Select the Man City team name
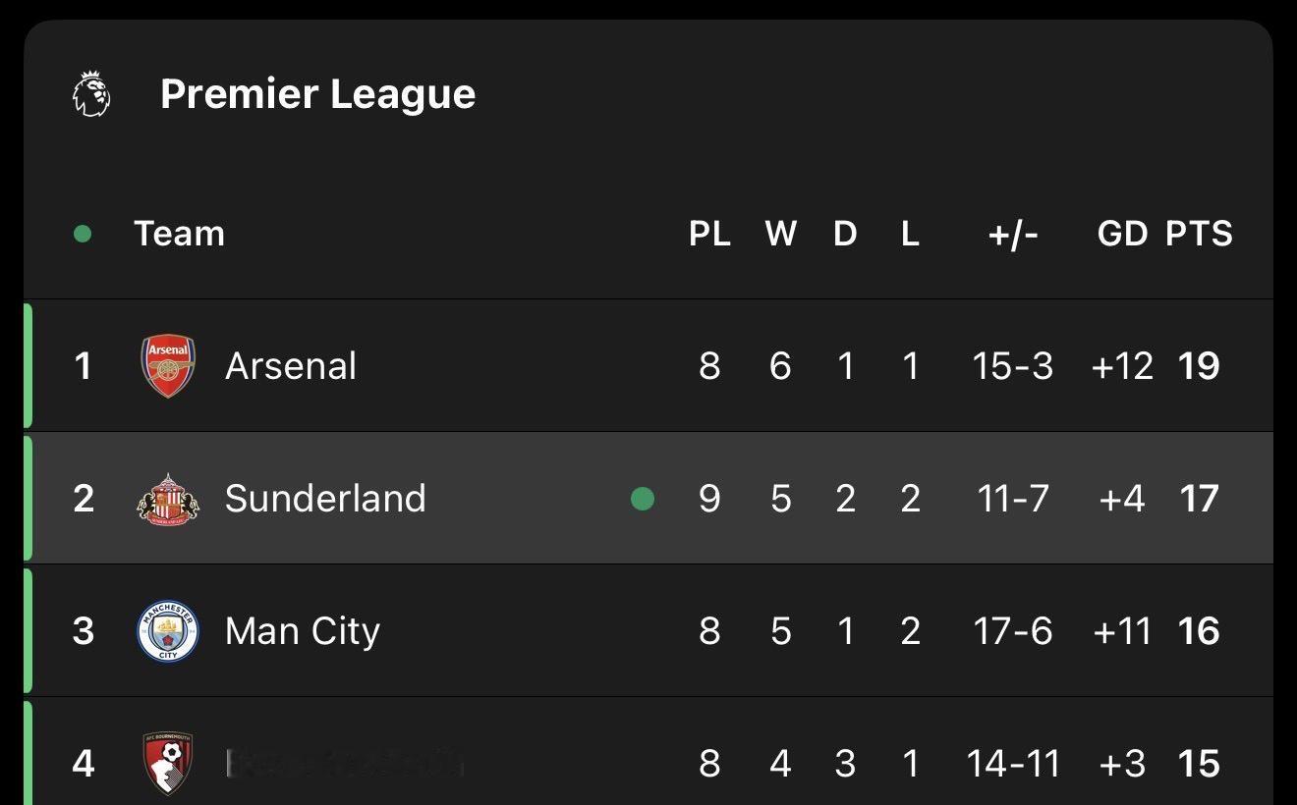Screen dimensions: 1297x805 coord(303,631)
